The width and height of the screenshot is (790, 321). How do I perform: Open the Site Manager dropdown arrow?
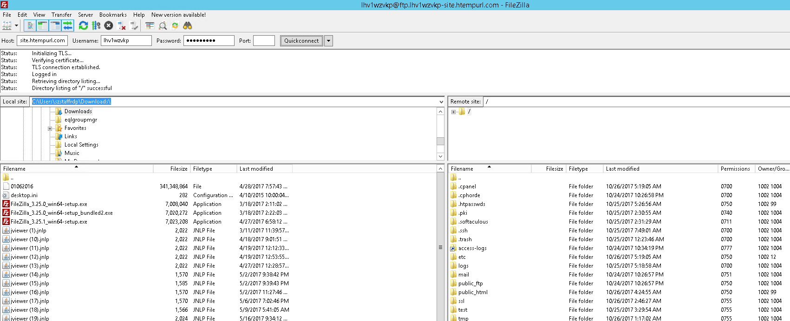tap(16, 26)
